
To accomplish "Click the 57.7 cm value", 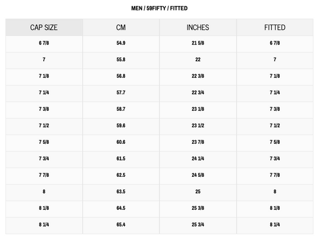I will coord(121,92).
